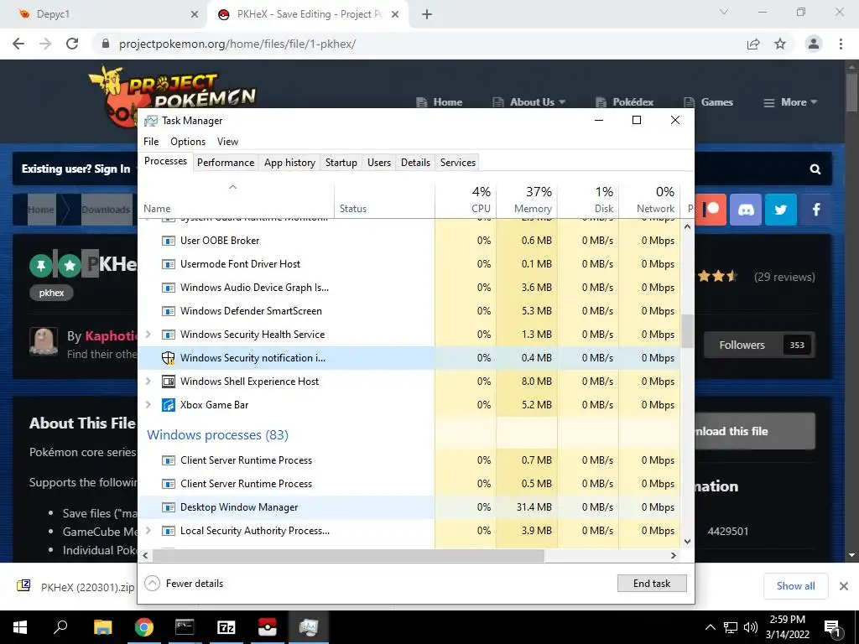The height and width of the screenshot is (644, 859).
Task: Click the Windows Security shield icon
Action: (x=168, y=358)
